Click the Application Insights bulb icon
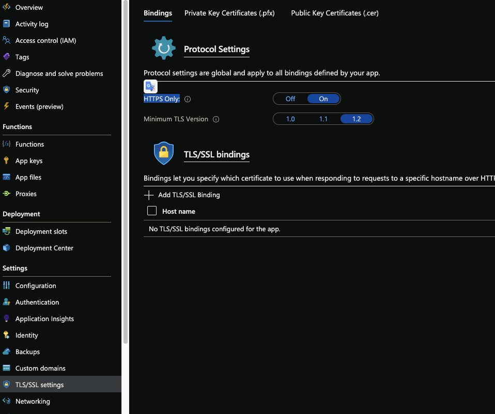This screenshot has width=495, height=414. [6, 318]
